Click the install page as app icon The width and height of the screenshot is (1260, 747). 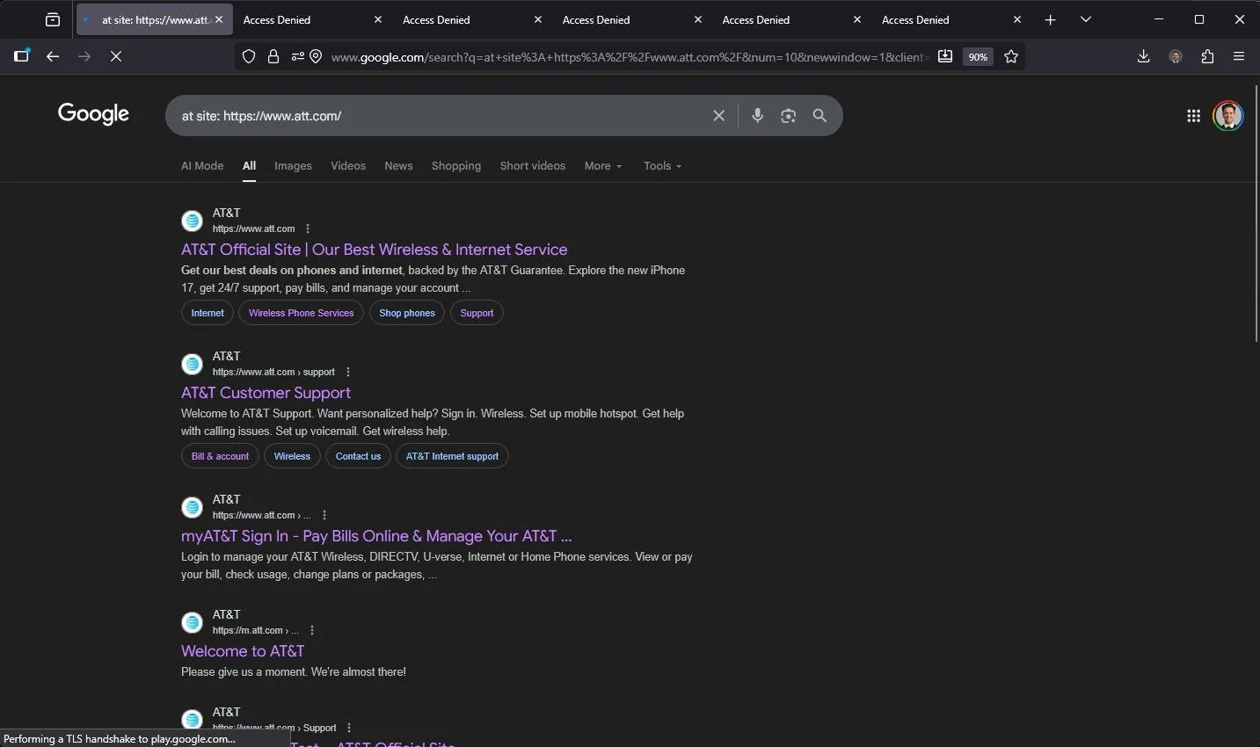[x=945, y=56]
